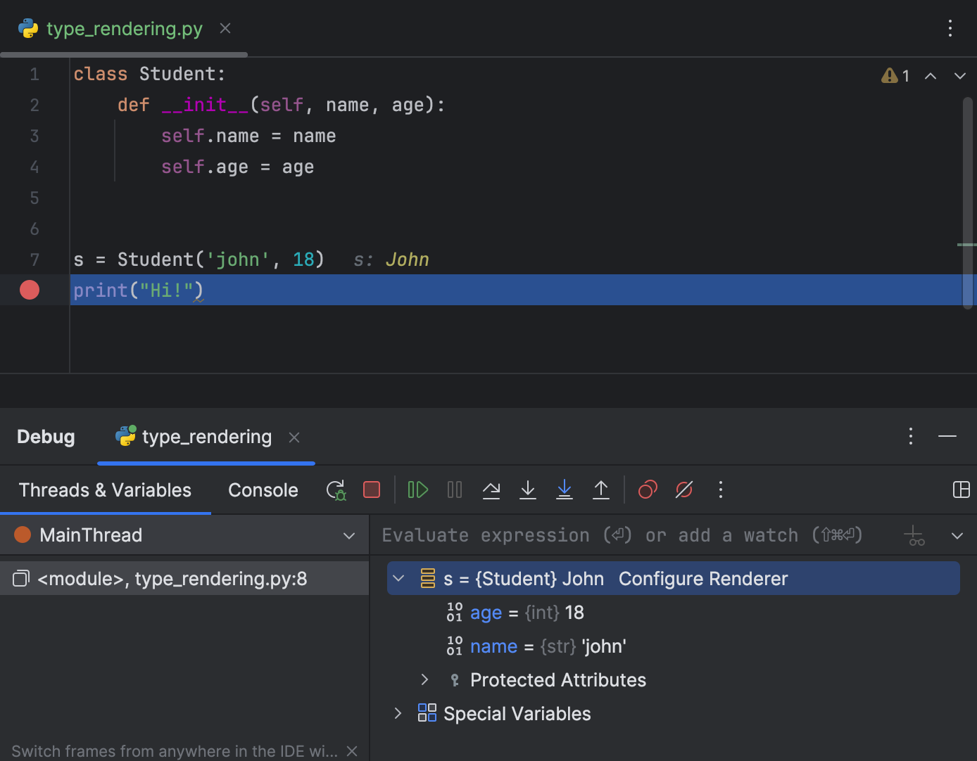Step out of the current frame

(601, 490)
